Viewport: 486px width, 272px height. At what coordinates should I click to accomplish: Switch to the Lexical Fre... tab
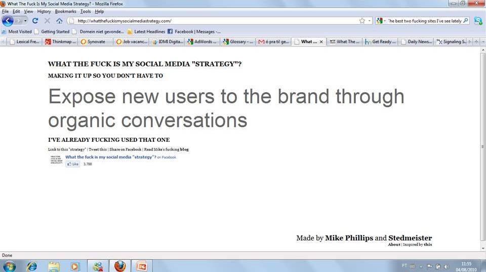coord(24,42)
